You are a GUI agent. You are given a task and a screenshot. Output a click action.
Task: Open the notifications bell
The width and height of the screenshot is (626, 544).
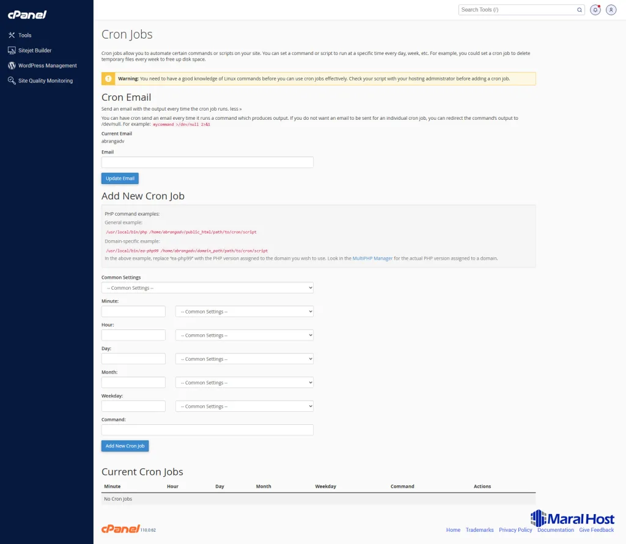coord(595,10)
